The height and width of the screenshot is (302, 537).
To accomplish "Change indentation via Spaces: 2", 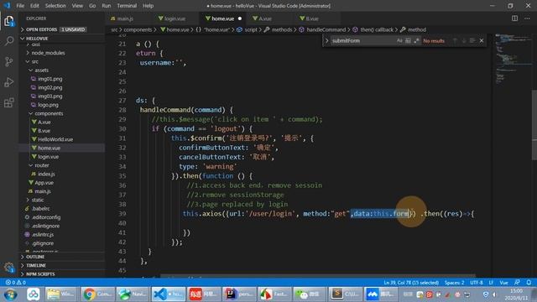I will (x=454, y=283).
